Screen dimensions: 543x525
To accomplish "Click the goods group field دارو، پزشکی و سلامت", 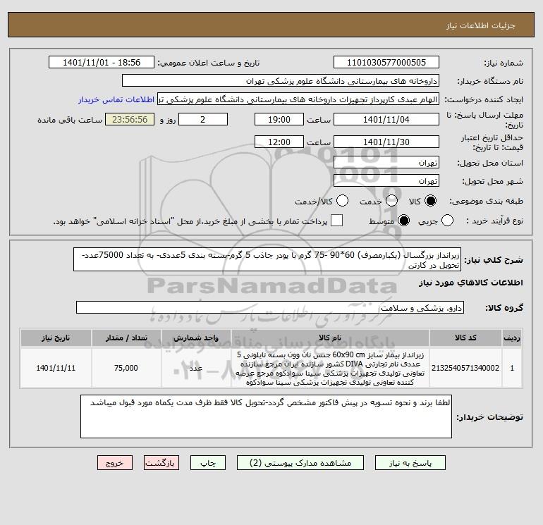I will (270, 307).
